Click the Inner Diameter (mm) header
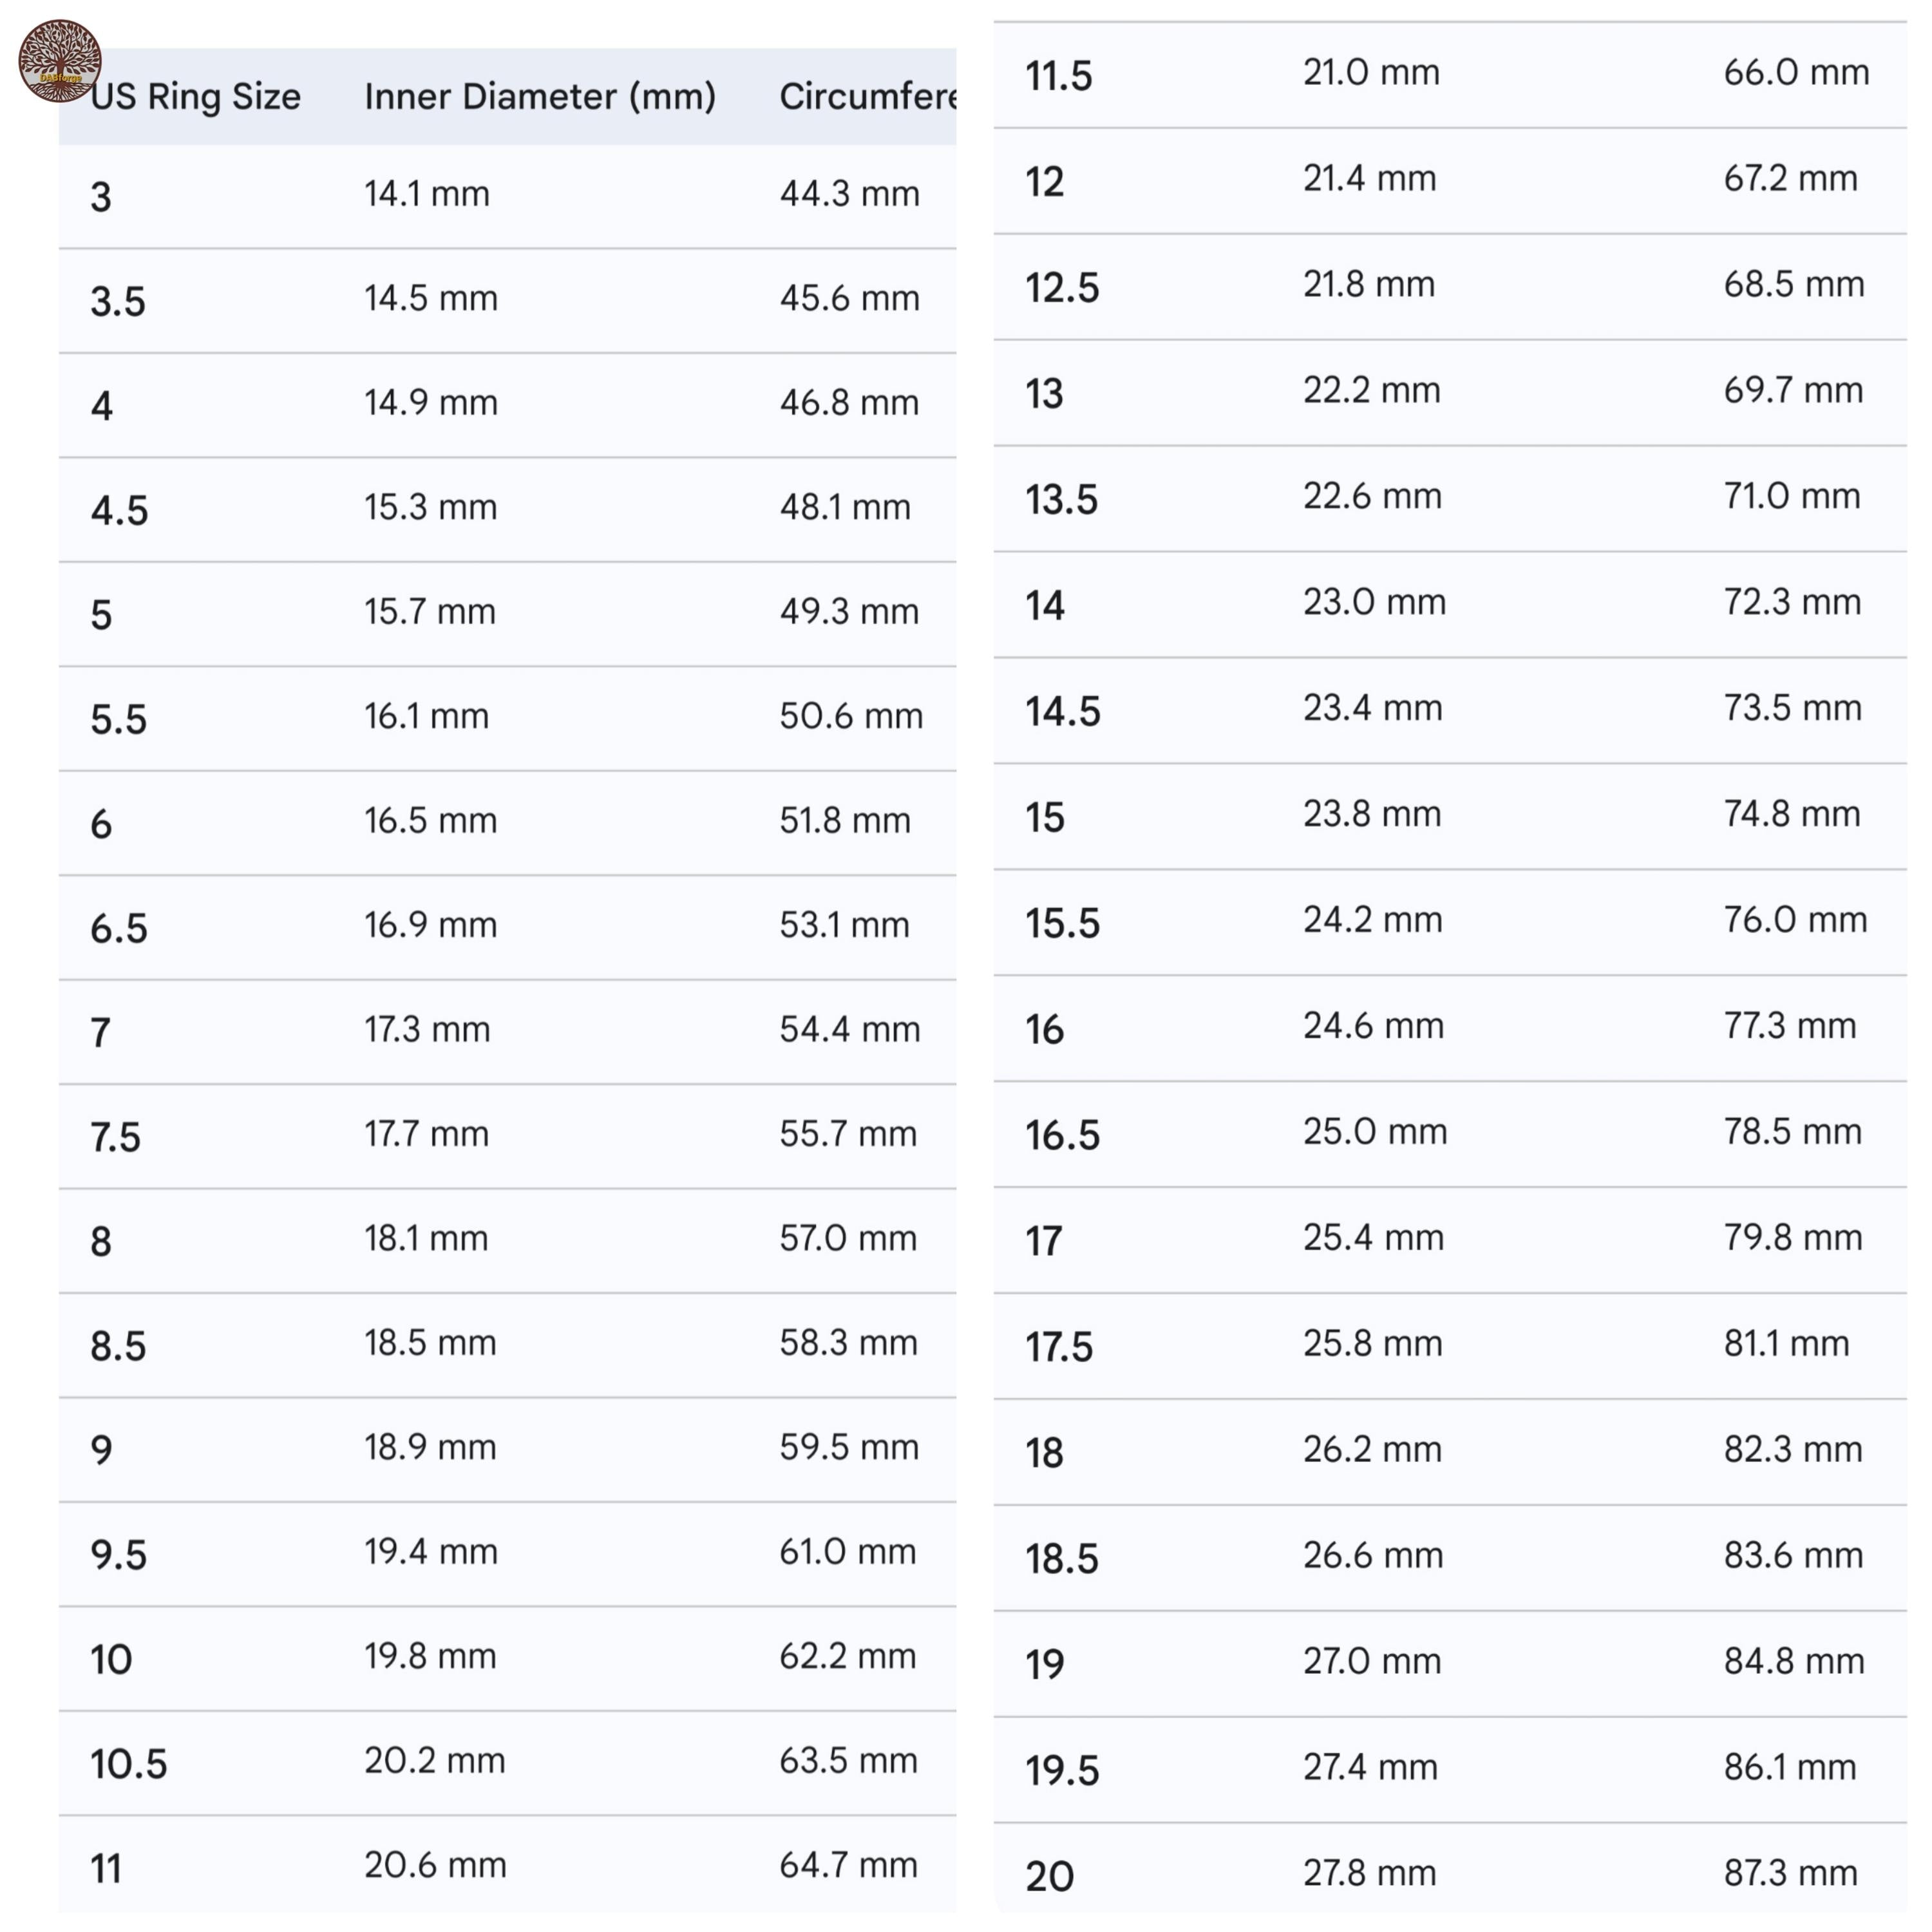The width and height of the screenshot is (1932, 1932). pos(539,97)
